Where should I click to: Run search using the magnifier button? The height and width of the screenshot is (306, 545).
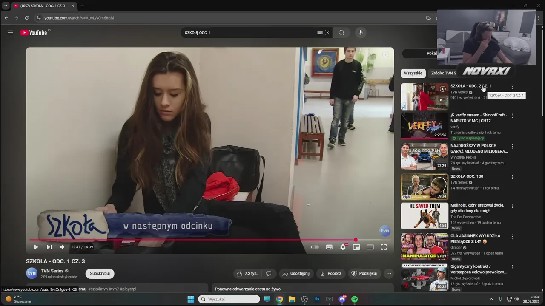[341, 33]
